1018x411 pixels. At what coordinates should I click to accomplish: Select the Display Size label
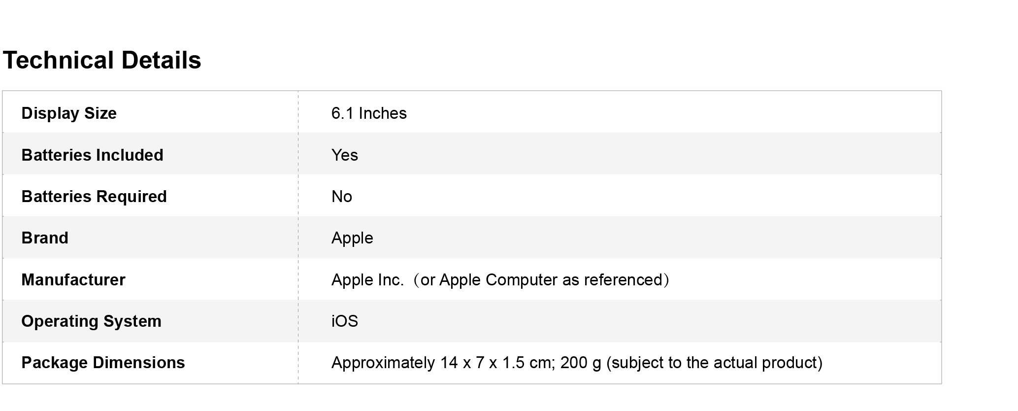tap(69, 113)
